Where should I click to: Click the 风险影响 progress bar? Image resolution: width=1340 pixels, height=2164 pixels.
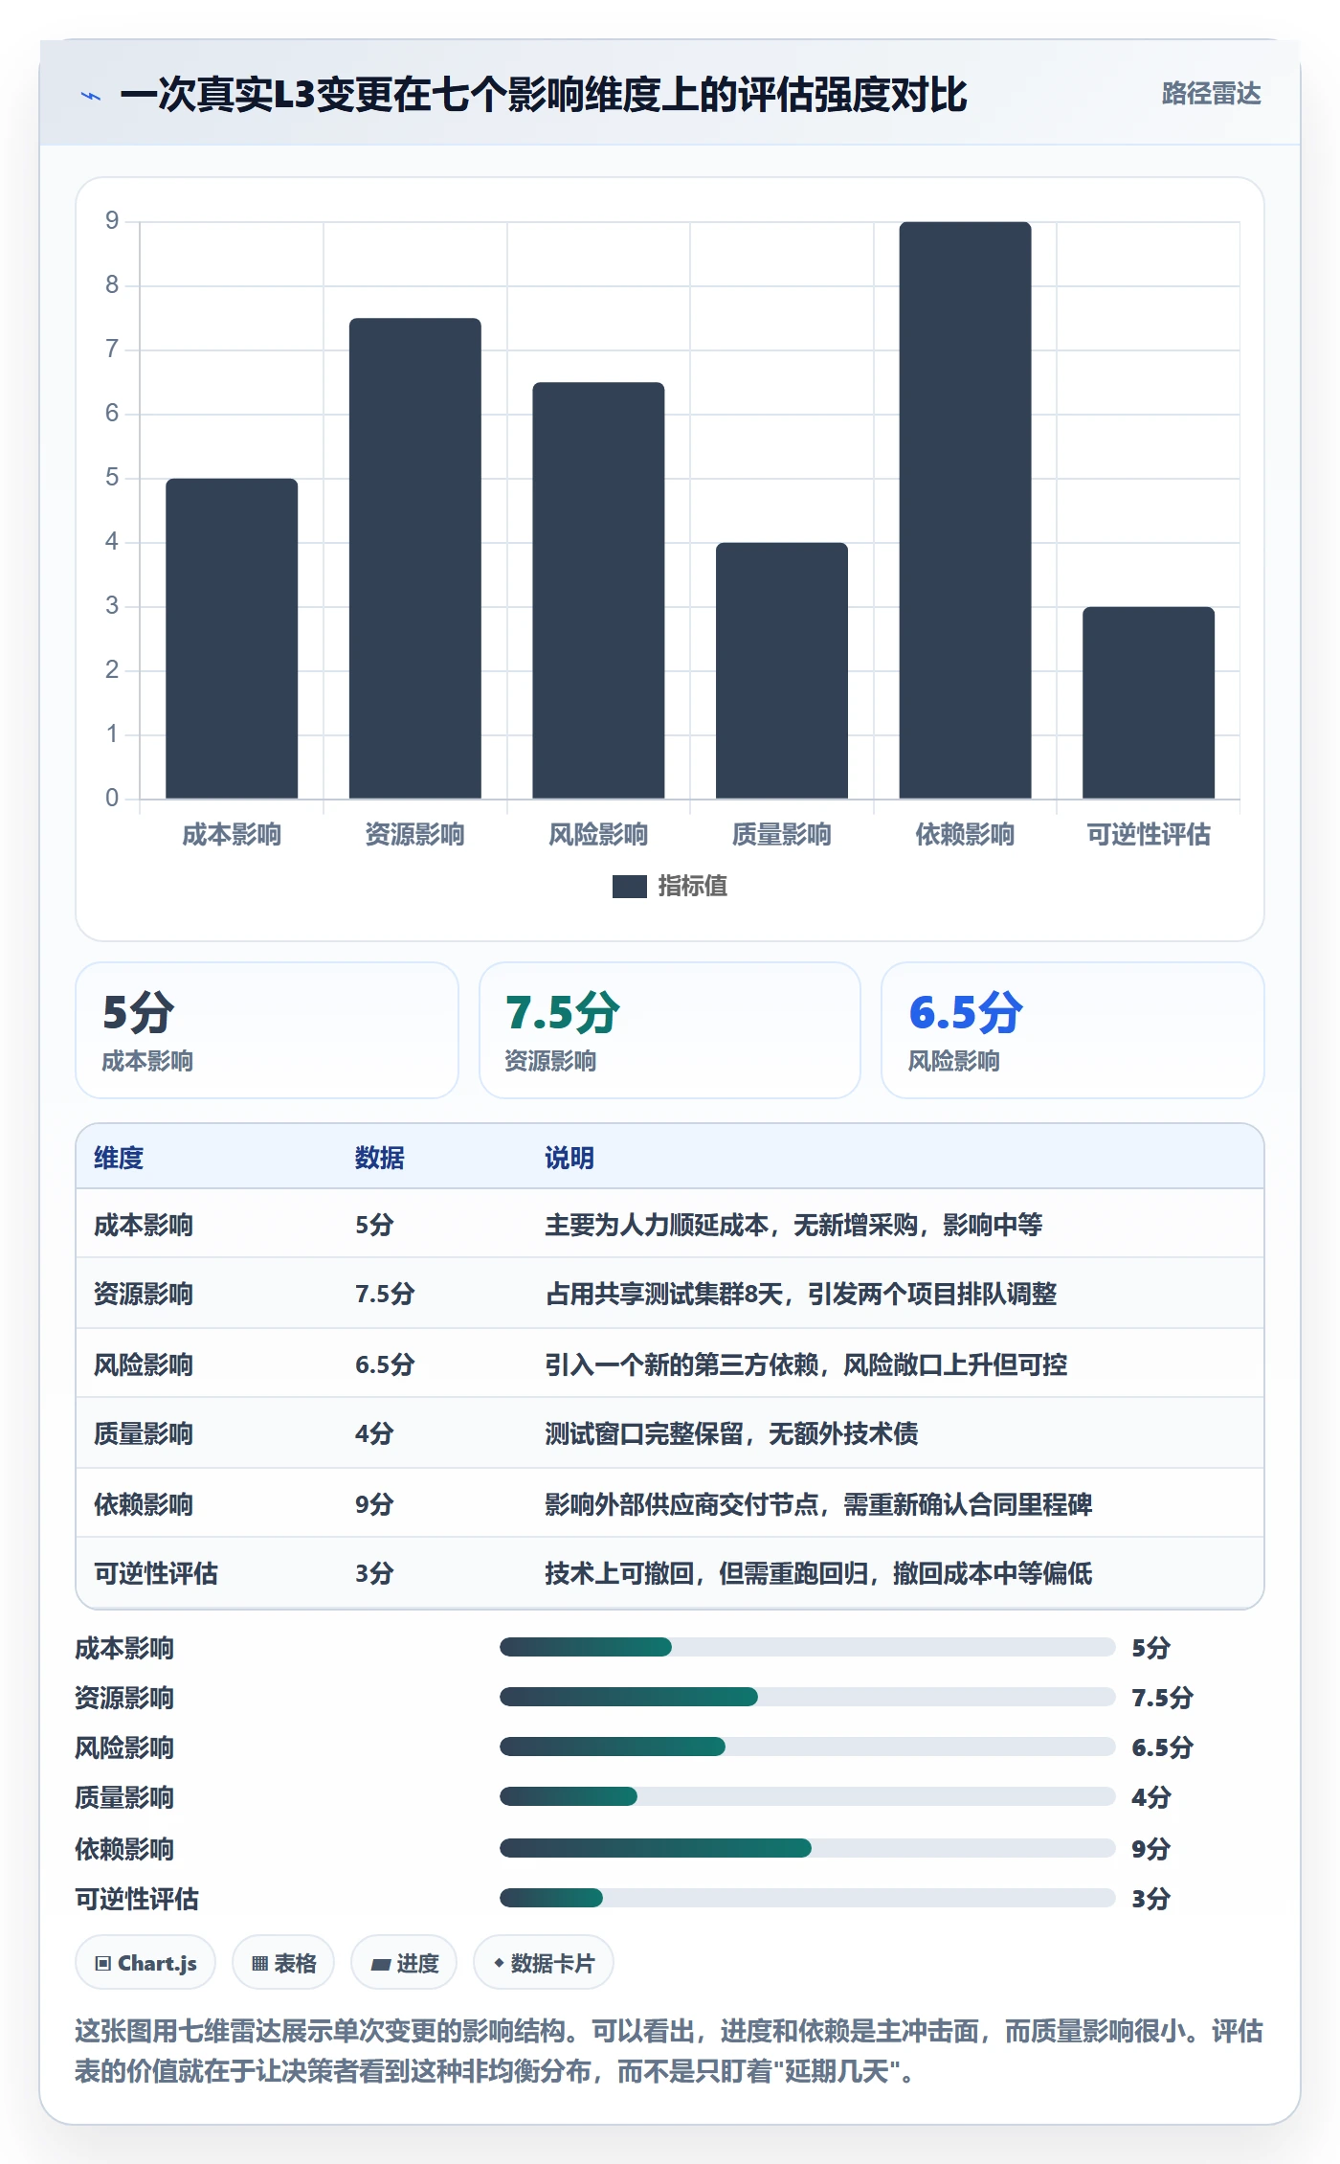808,1747
